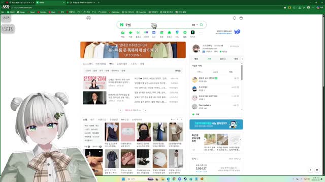Advance the recently viewed products carousel right arrow
Viewport: 325px width, 182px height.
point(240,140)
